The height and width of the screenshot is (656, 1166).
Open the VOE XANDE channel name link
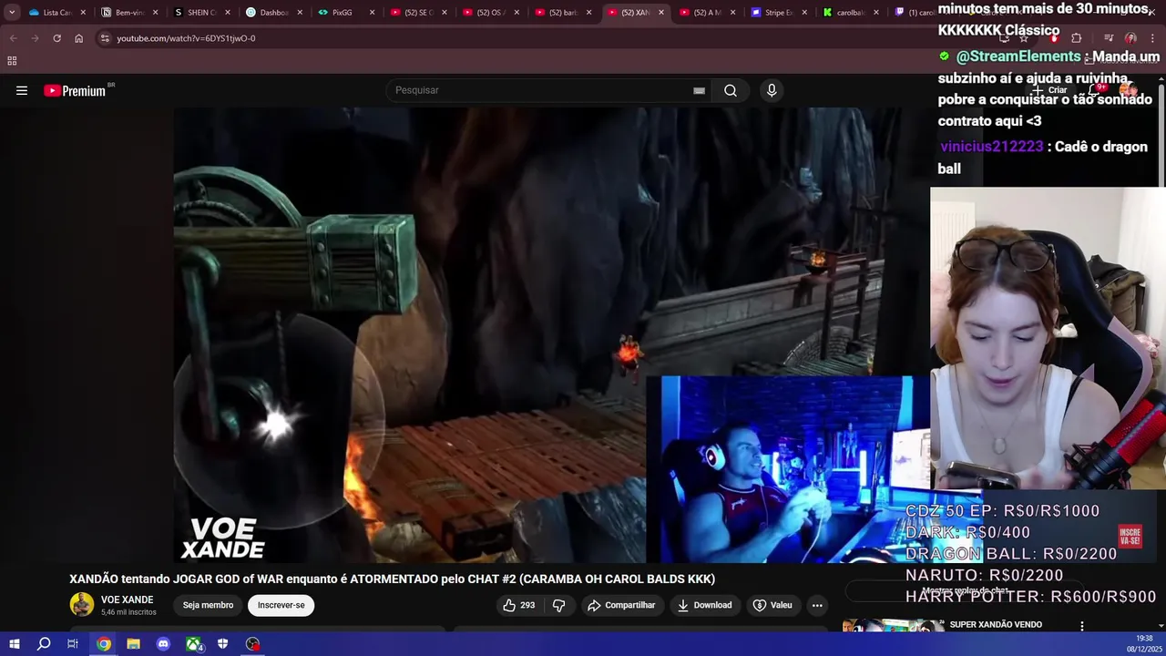(x=127, y=600)
